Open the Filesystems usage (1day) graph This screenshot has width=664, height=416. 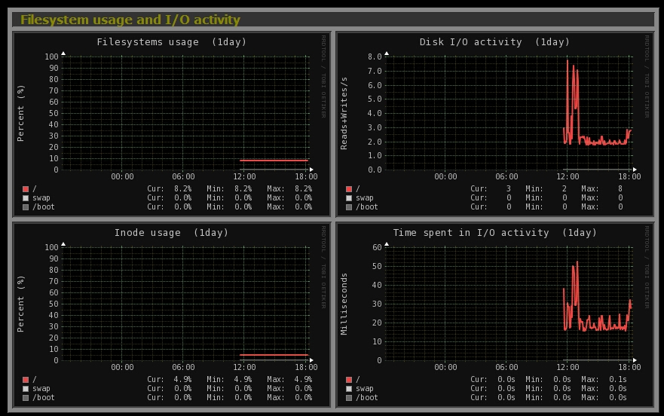coord(172,124)
